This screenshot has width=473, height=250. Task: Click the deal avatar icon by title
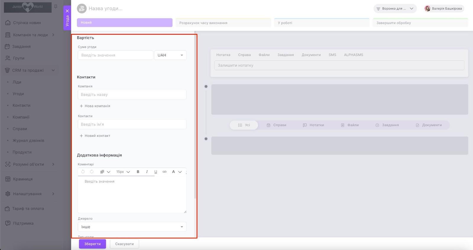pyautogui.click(x=82, y=9)
